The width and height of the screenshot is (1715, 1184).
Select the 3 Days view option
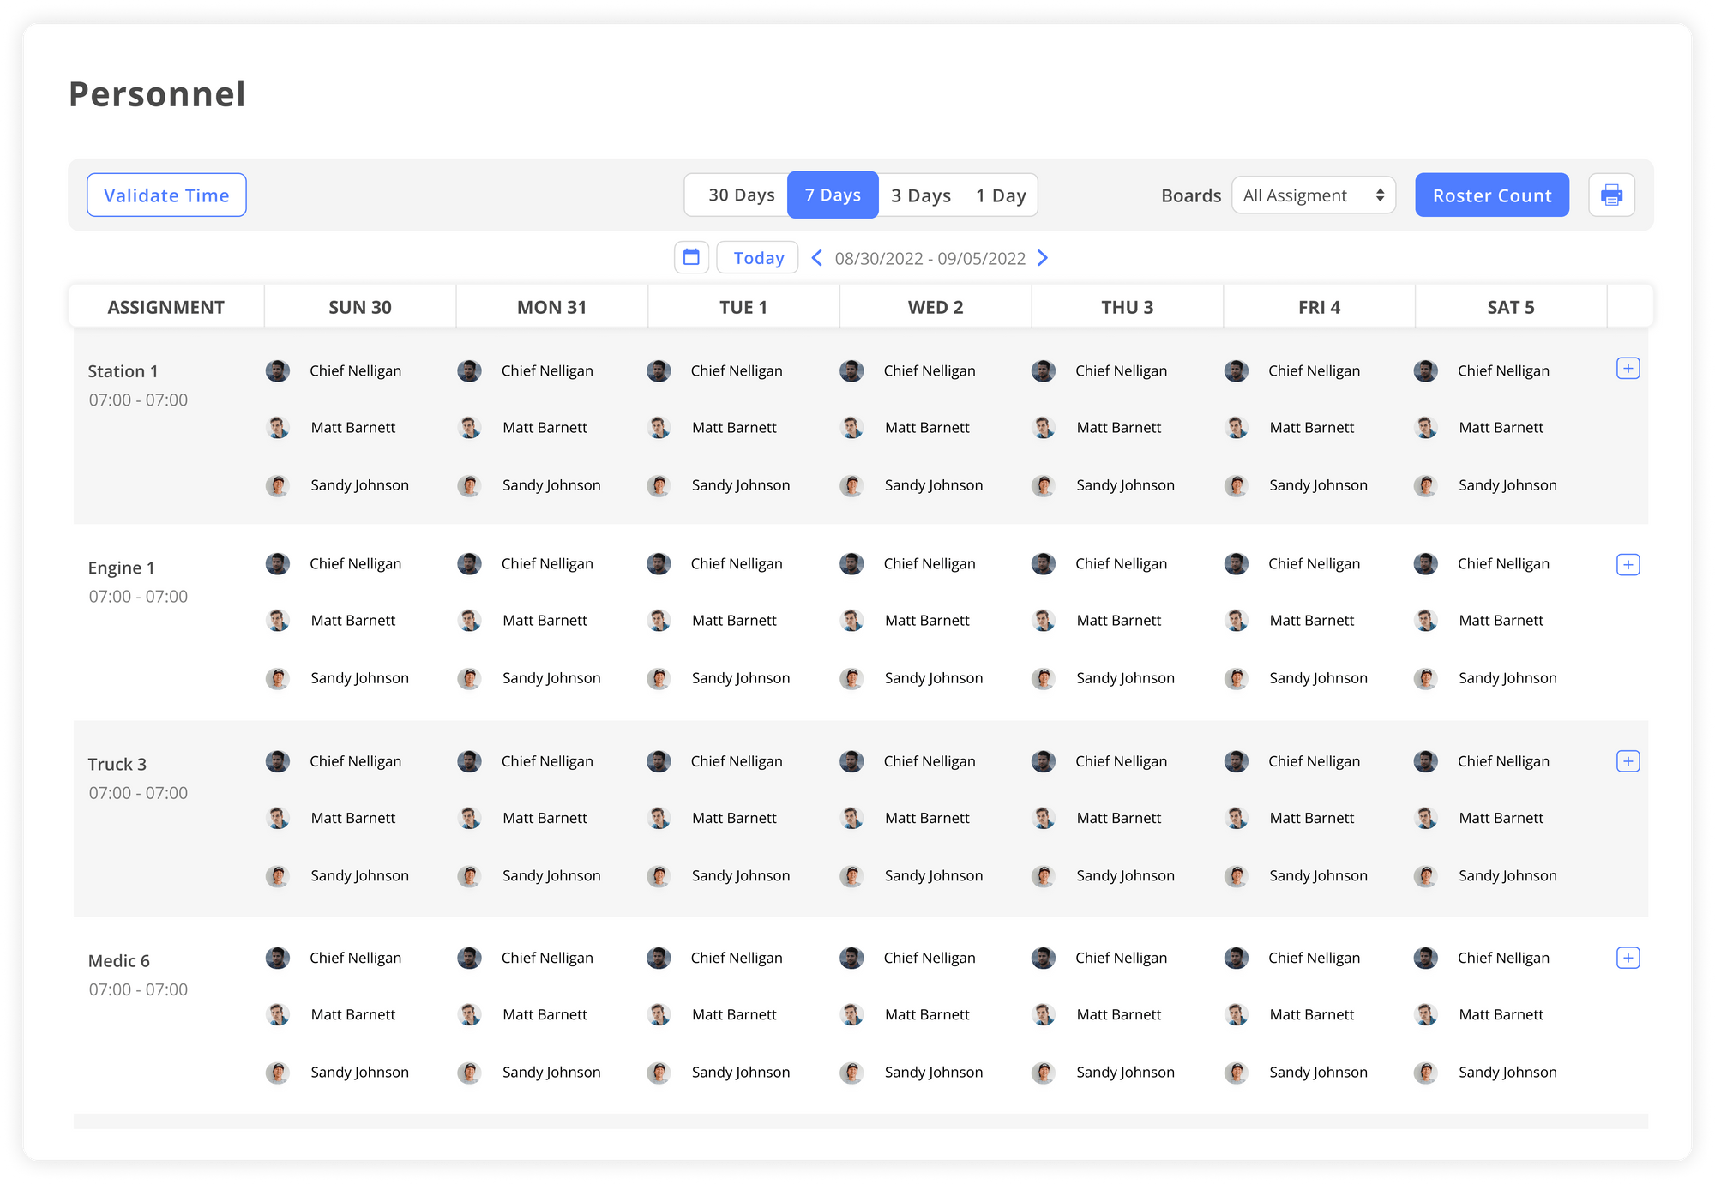click(x=920, y=195)
